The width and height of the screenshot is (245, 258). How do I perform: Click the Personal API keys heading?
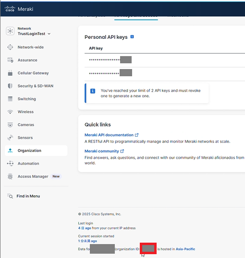point(106,37)
